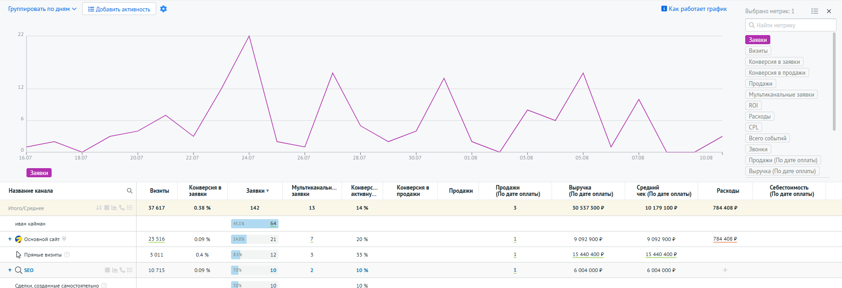The height and width of the screenshot is (288, 842).
Task: Click the phone icon in SEO row
Action: (122, 270)
